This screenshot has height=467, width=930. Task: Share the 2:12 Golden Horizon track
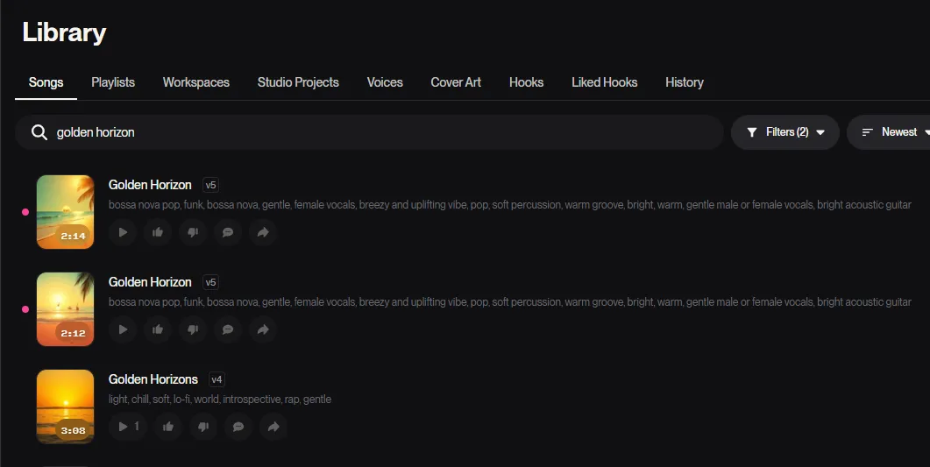pyautogui.click(x=263, y=329)
